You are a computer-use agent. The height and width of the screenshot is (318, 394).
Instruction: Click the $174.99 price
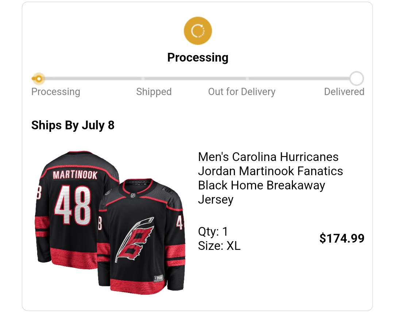342,239
